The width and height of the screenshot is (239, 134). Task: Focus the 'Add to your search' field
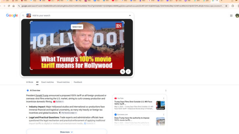tap(79, 16)
